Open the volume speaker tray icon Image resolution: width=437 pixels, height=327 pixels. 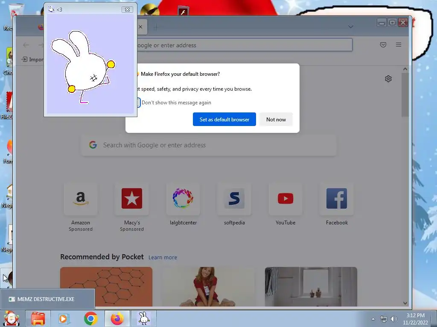pyautogui.click(x=393, y=319)
